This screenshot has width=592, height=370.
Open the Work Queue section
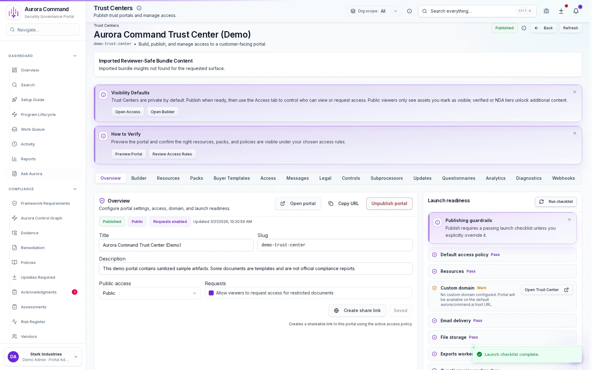[32, 129]
